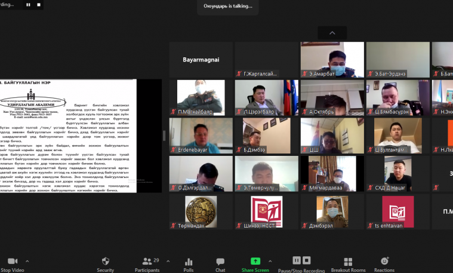Open share options arrow beside Share Screen
Viewport: 453px width, 273px height.
point(270,261)
